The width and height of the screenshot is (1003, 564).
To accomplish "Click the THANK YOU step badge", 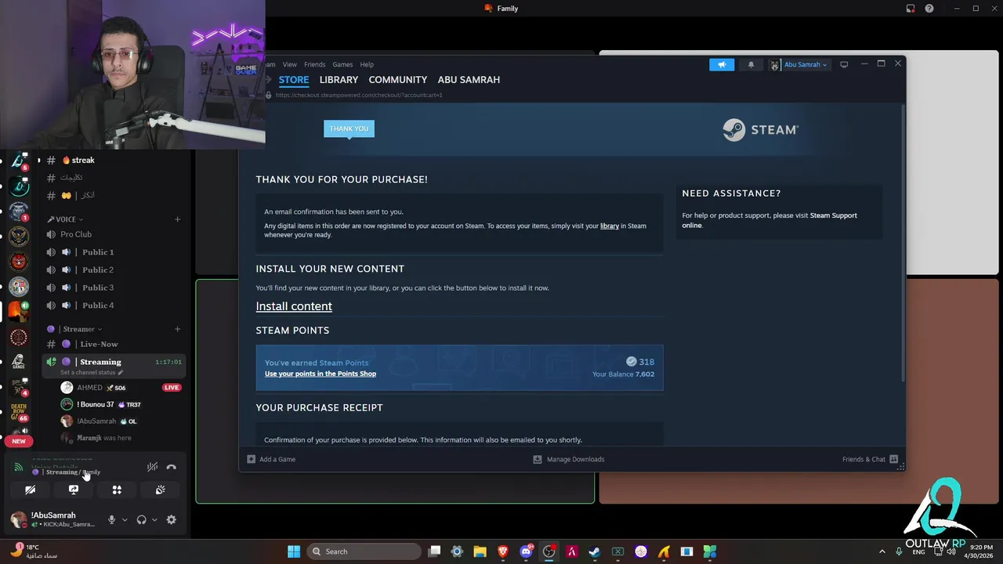I will (x=349, y=128).
